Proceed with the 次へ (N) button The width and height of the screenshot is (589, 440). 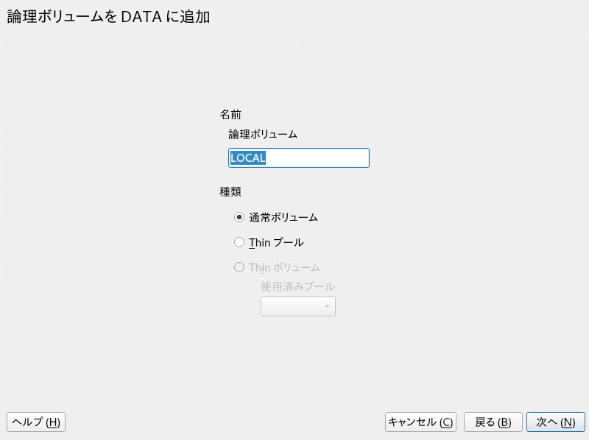pos(556,422)
